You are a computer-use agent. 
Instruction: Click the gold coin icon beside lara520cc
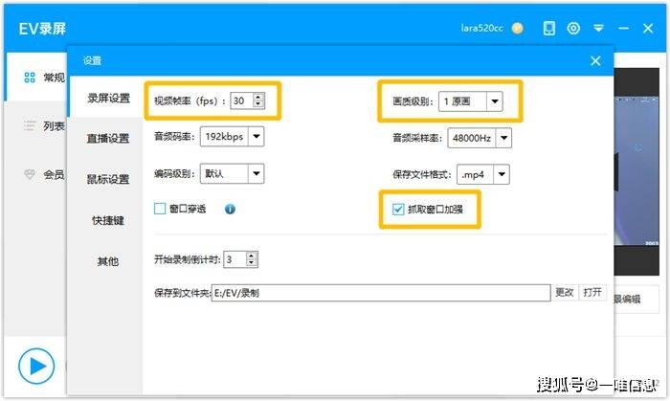[518, 28]
